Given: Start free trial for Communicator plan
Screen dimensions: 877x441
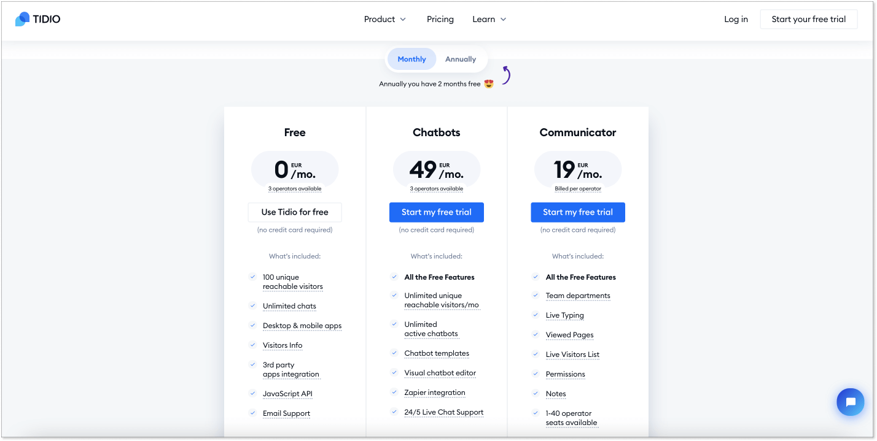Looking at the screenshot, I should pyautogui.click(x=578, y=212).
